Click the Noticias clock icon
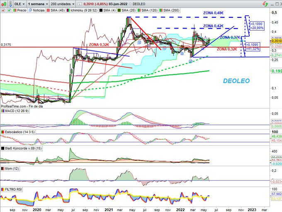This screenshot has height=212, width=282. pyautogui.click(x=30, y=10)
